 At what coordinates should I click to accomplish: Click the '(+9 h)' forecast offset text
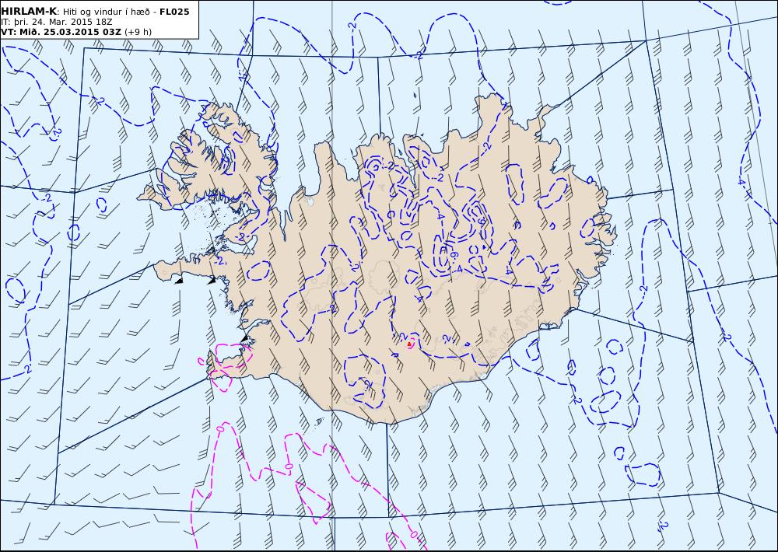pyautogui.click(x=138, y=32)
